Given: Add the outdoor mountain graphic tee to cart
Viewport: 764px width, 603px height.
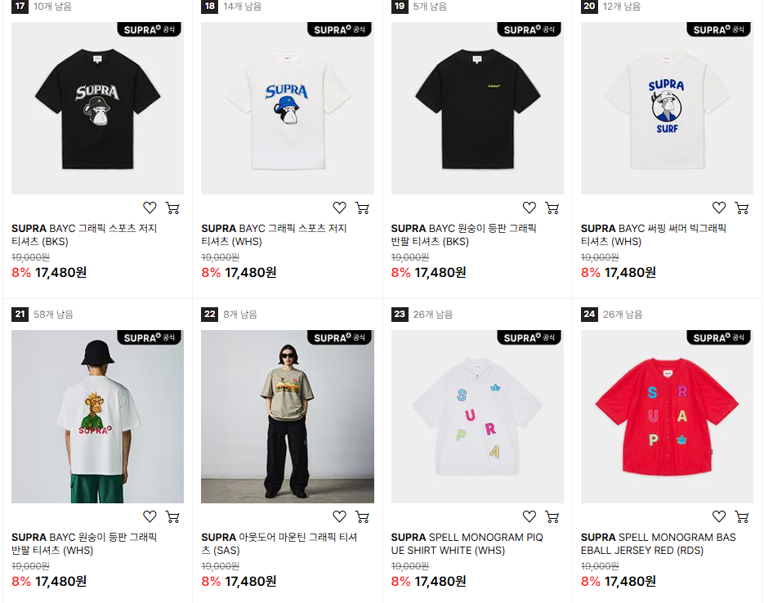Looking at the screenshot, I should click(362, 516).
